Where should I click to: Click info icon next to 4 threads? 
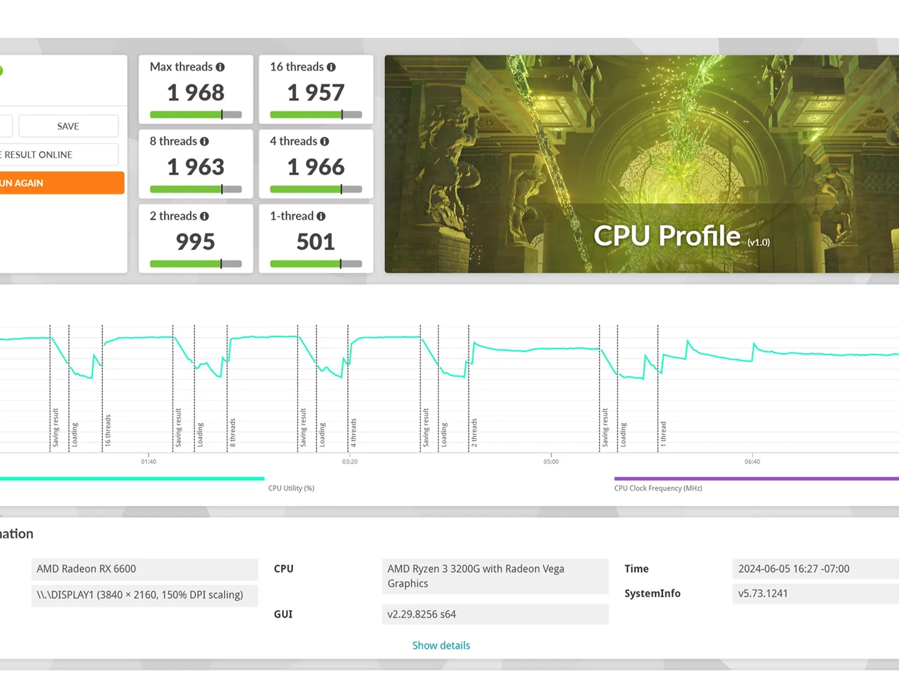pos(324,142)
